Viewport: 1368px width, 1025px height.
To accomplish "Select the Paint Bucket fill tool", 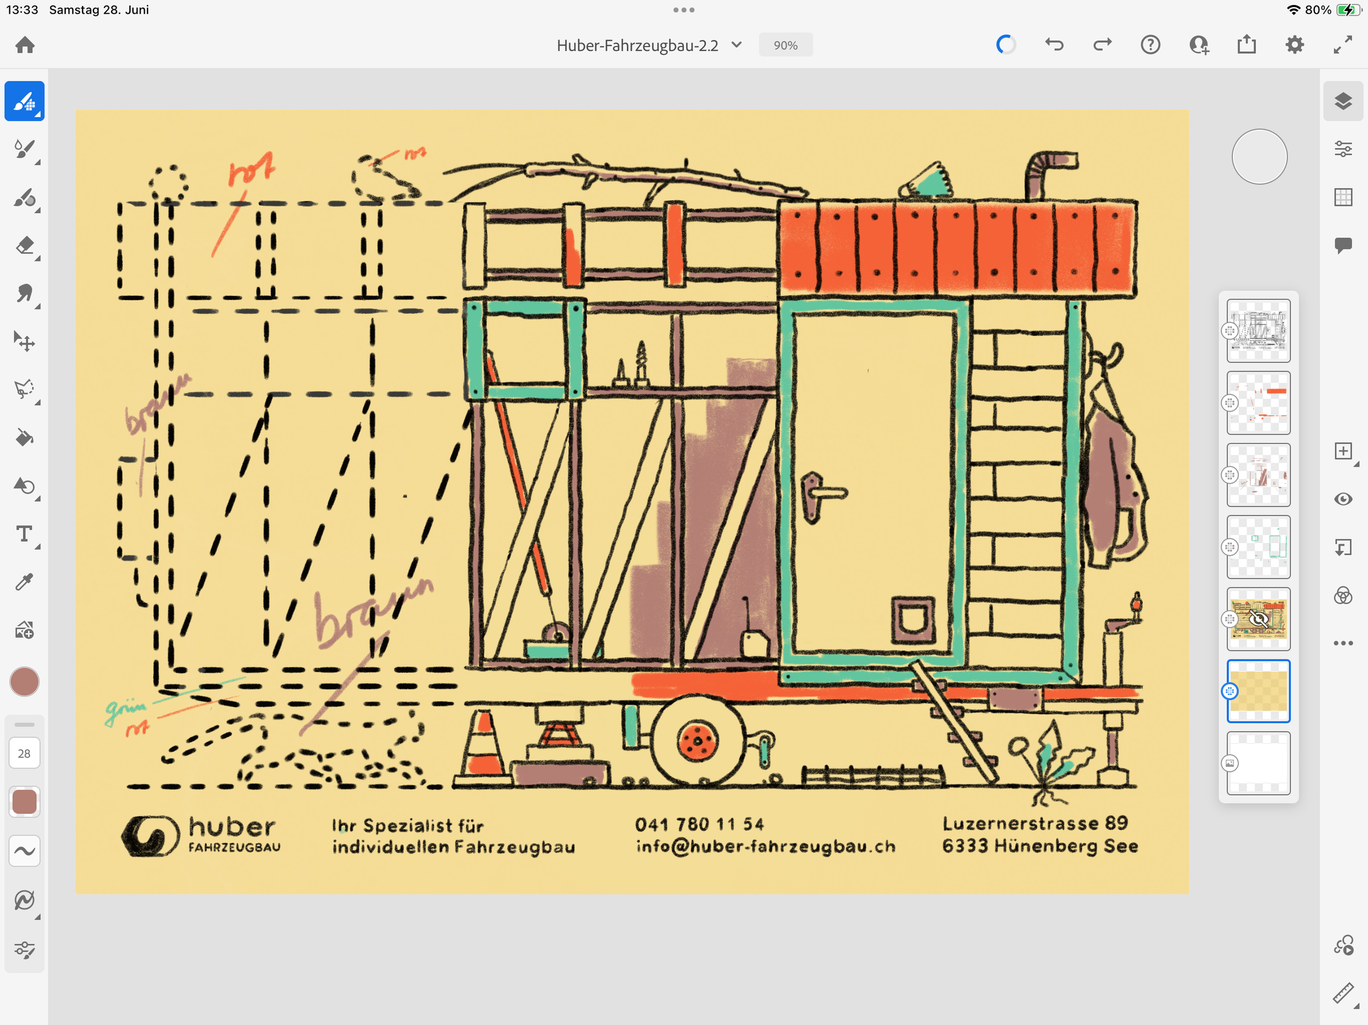I will pyautogui.click(x=24, y=438).
